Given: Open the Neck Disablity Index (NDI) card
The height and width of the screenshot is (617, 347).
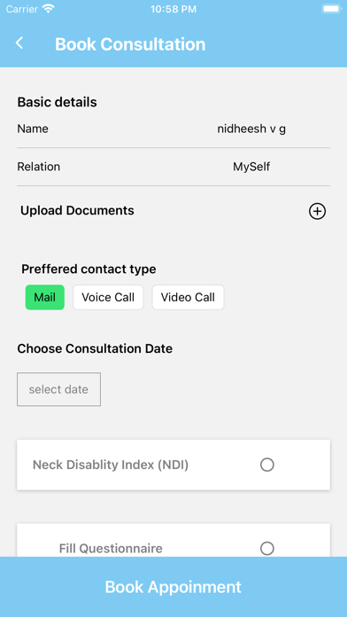Looking at the screenshot, I should (x=173, y=465).
